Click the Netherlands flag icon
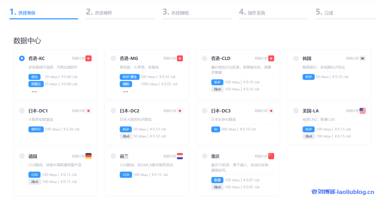Image resolution: width=381 pixels, height=202 pixels. 180,156
